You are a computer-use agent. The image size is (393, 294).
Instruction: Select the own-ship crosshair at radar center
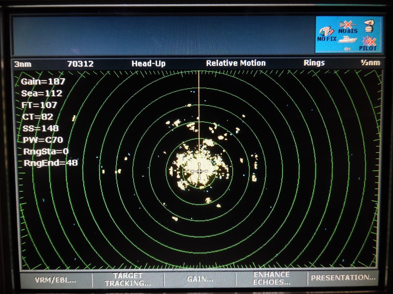(199, 172)
